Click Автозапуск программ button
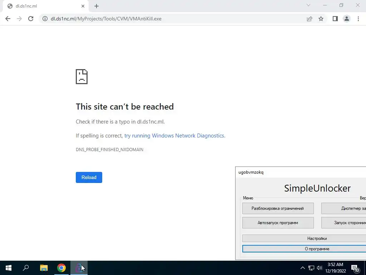The height and width of the screenshot is (275, 366). (x=278, y=223)
